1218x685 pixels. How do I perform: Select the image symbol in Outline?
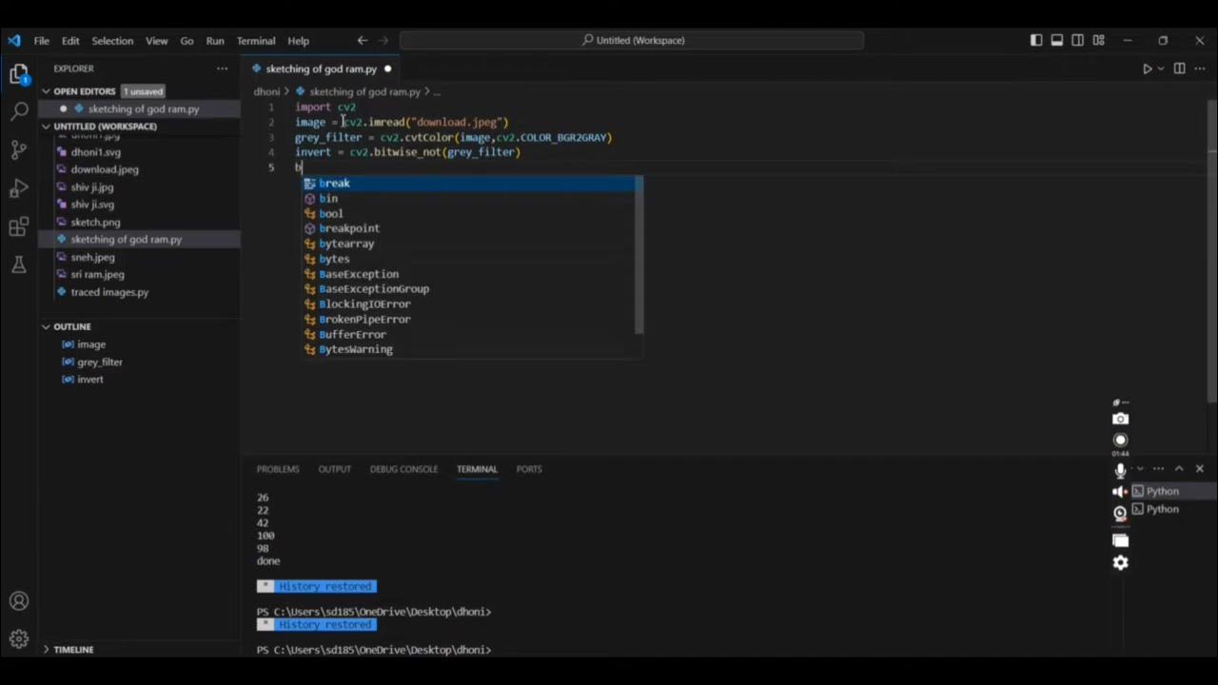91,344
